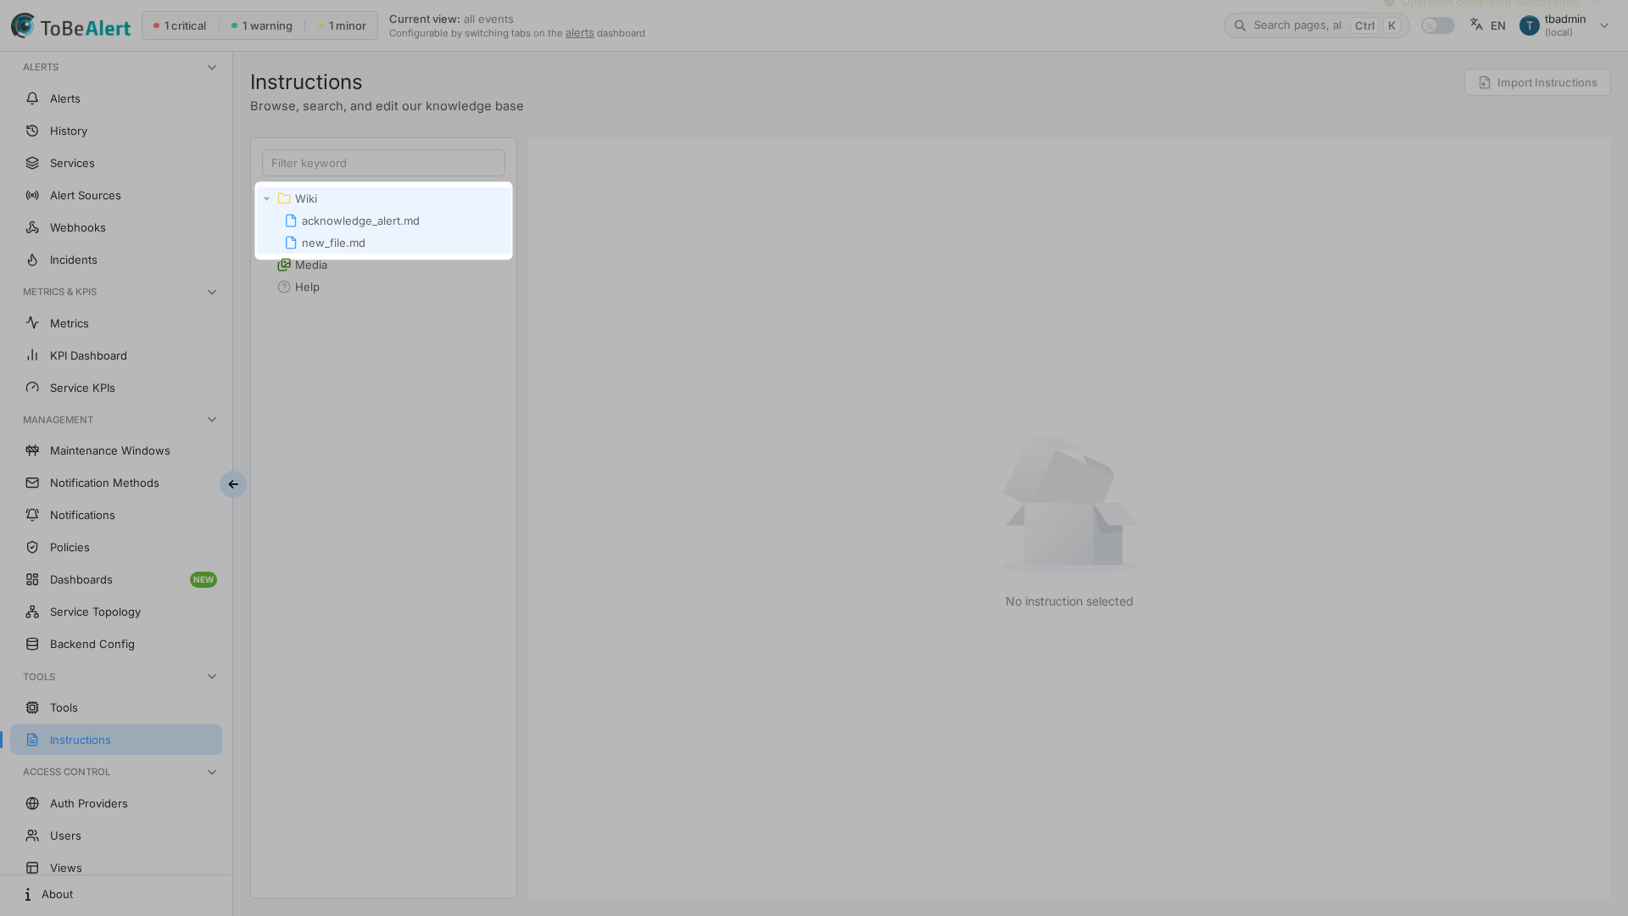Open the Notifications menu item
Image resolution: width=1628 pixels, height=916 pixels.
[116, 515]
